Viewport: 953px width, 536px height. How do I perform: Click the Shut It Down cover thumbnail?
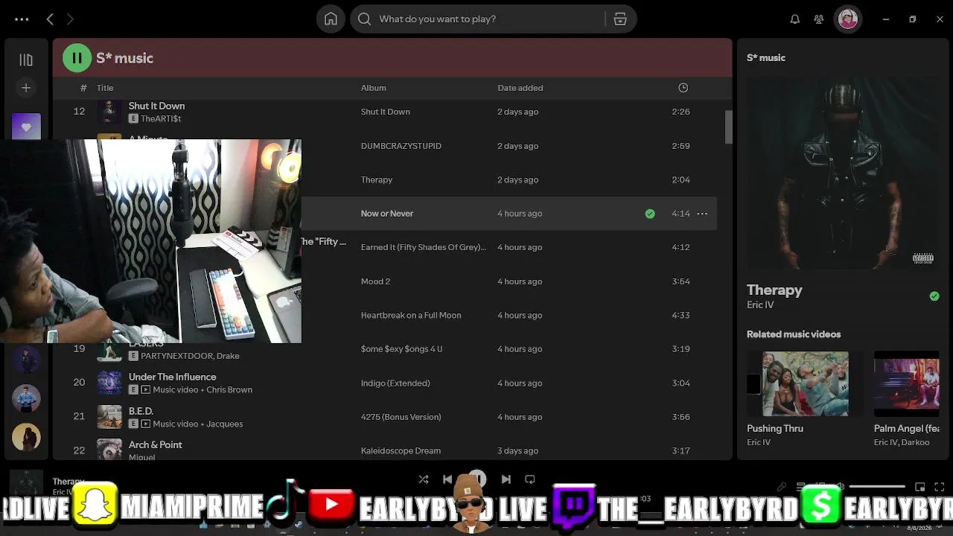click(x=109, y=112)
